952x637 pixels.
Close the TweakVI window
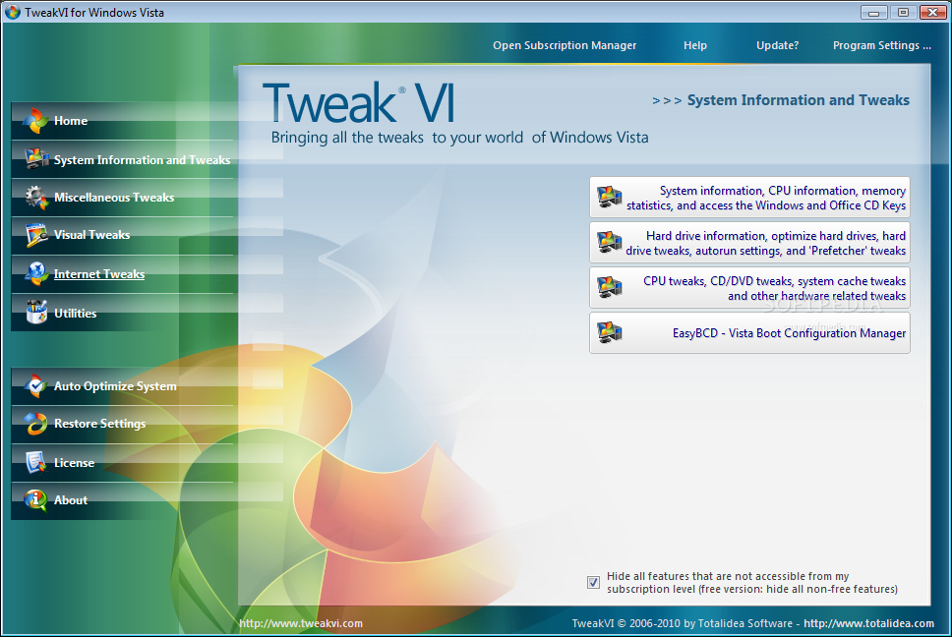933,12
